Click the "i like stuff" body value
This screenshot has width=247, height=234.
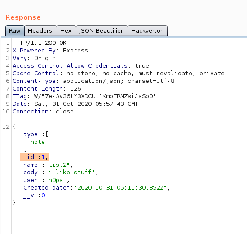(70, 172)
